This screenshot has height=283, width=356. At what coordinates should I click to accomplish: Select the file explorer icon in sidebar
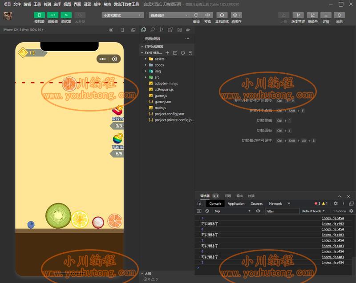tap(143, 30)
